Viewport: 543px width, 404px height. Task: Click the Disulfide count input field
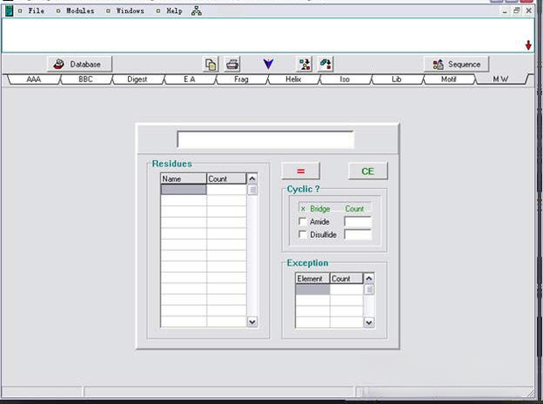357,234
